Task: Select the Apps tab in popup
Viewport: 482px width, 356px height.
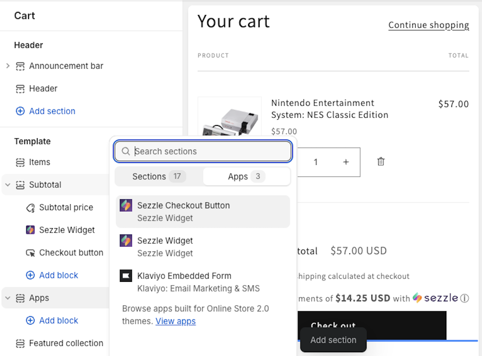Action: pos(247,177)
